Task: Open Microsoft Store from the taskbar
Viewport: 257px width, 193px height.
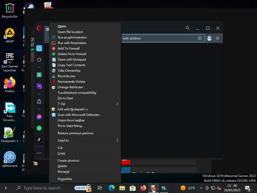Action: pos(133,188)
